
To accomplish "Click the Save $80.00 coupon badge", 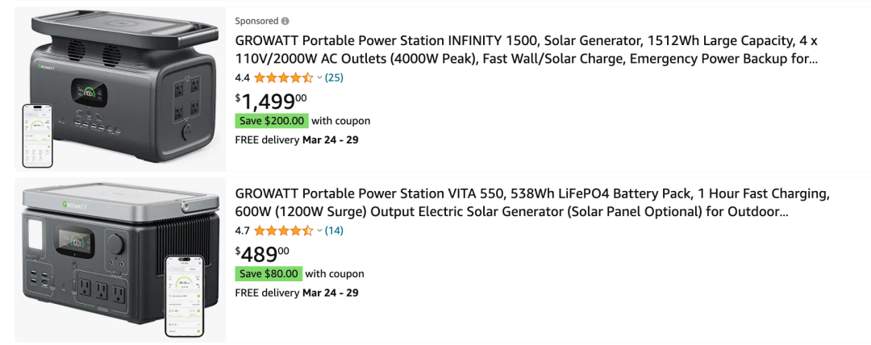I will pyautogui.click(x=269, y=274).
